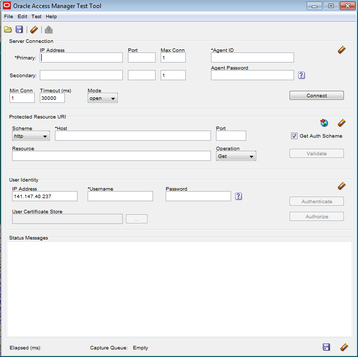
Task: Click the grayed upload icon in toolbar
Action: (49, 30)
